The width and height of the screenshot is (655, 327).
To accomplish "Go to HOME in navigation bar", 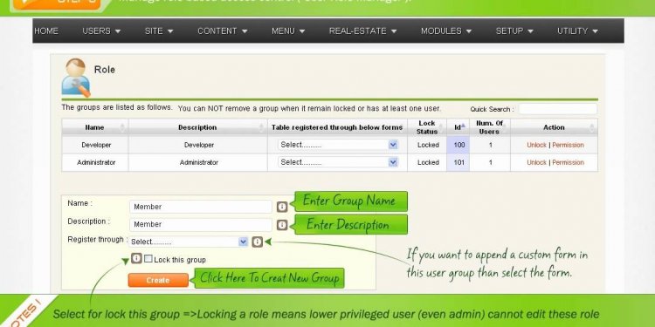I will point(46,31).
